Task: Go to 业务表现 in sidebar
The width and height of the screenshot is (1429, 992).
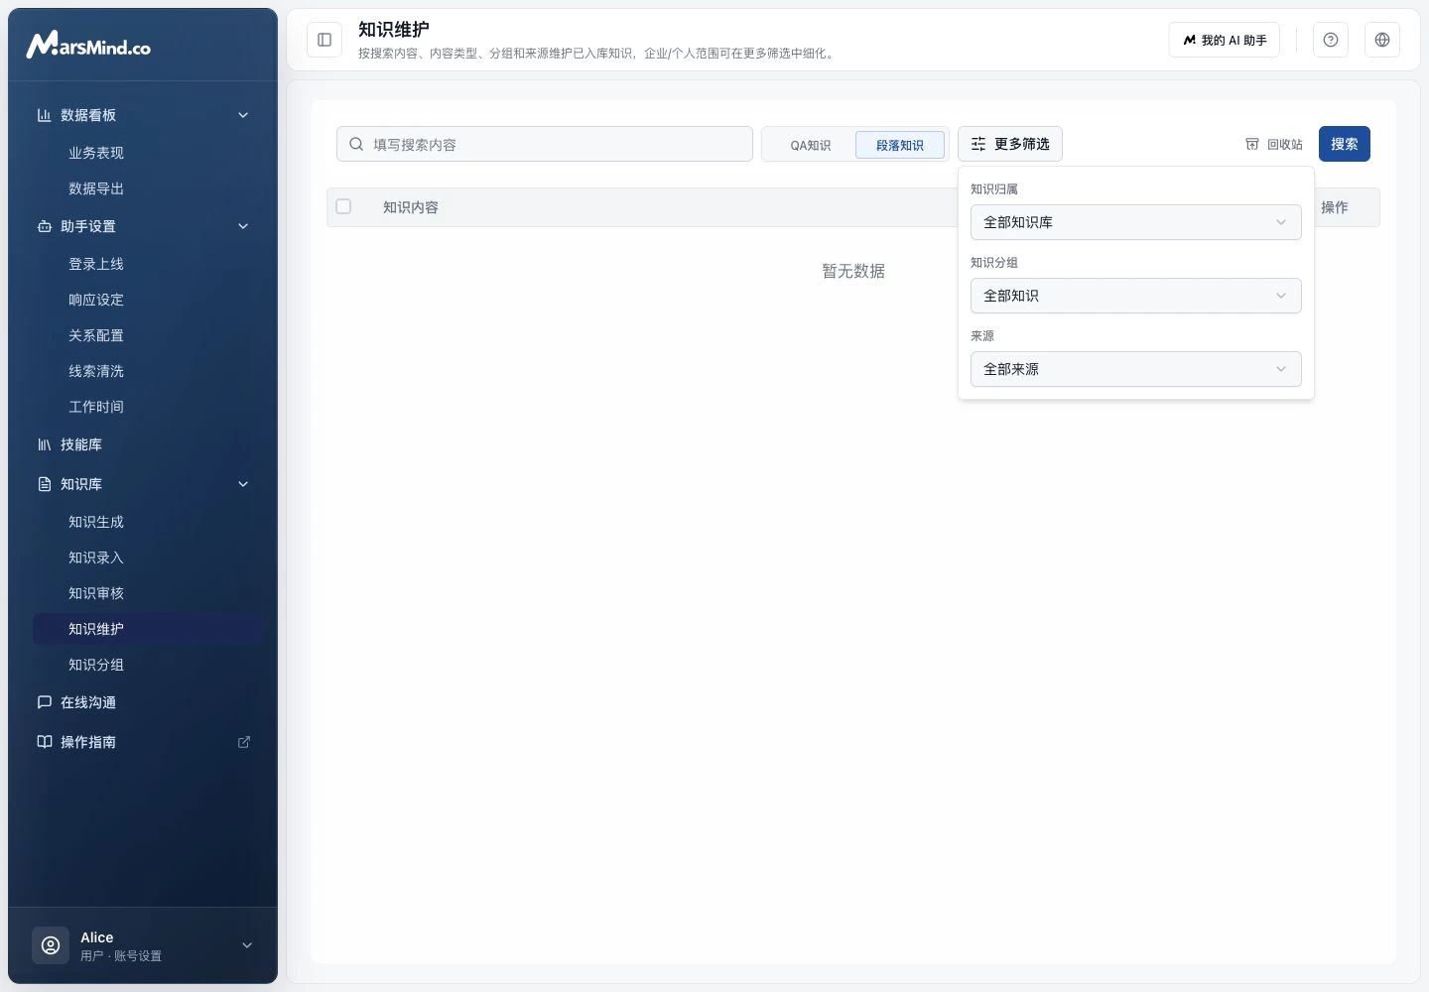Action: pos(147,153)
